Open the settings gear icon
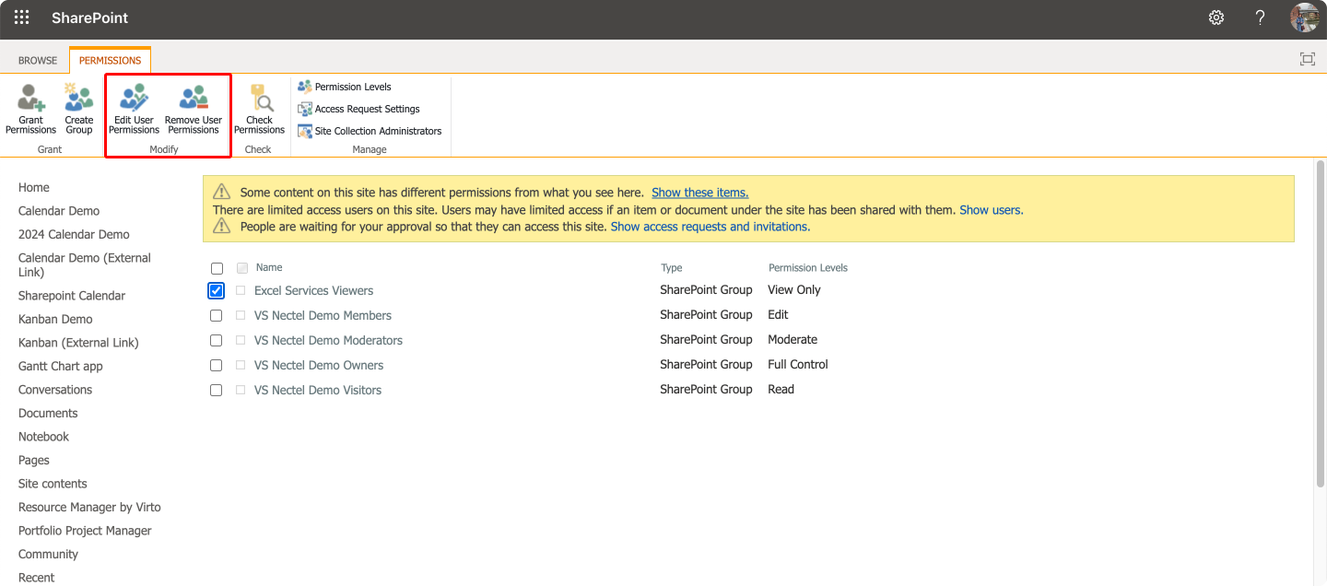The image size is (1327, 586). coord(1216,18)
